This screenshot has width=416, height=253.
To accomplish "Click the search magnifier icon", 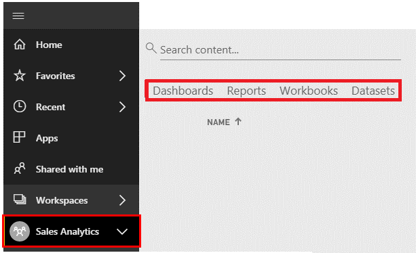I will pyautogui.click(x=151, y=48).
